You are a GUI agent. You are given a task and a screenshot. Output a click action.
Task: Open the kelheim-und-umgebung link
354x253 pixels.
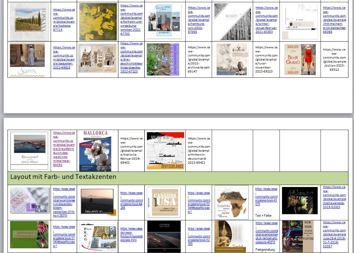pyautogui.click(x=131, y=20)
